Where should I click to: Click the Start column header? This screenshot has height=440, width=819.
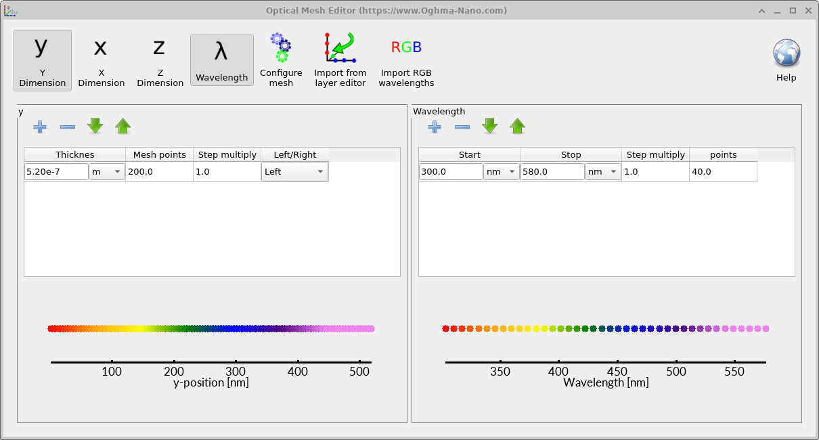pyautogui.click(x=470, y=154)
